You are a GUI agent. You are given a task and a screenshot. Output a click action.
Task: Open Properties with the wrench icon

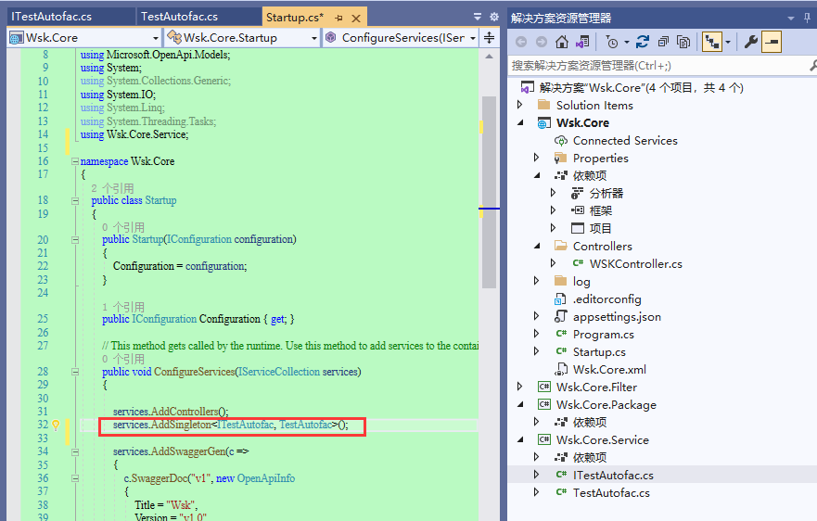point(750,42)
